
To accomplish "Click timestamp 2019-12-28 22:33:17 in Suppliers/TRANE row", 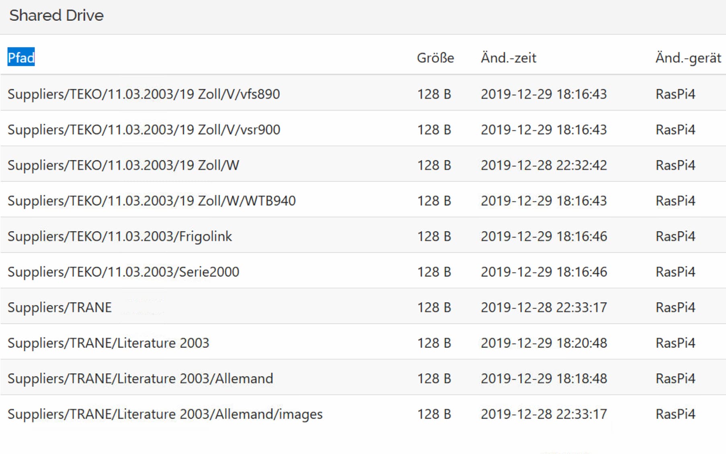I will click(544, 307).
